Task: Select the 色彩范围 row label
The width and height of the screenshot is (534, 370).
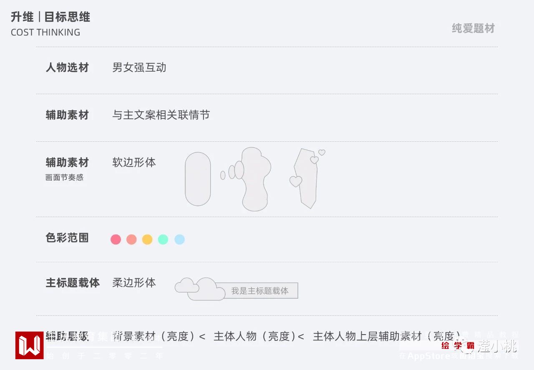Action: [67, 238]
